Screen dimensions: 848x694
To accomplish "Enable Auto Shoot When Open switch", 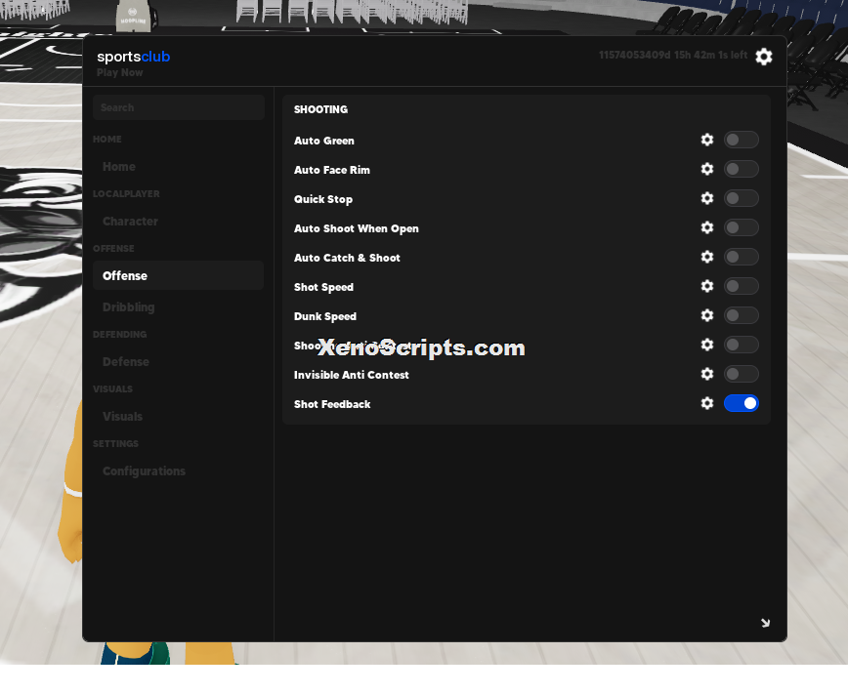I will 741,227.
